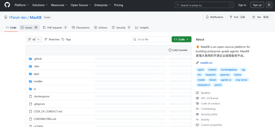The image size is (275, 127).
Task: Open the .dockerignore file name
Action: 42,96
